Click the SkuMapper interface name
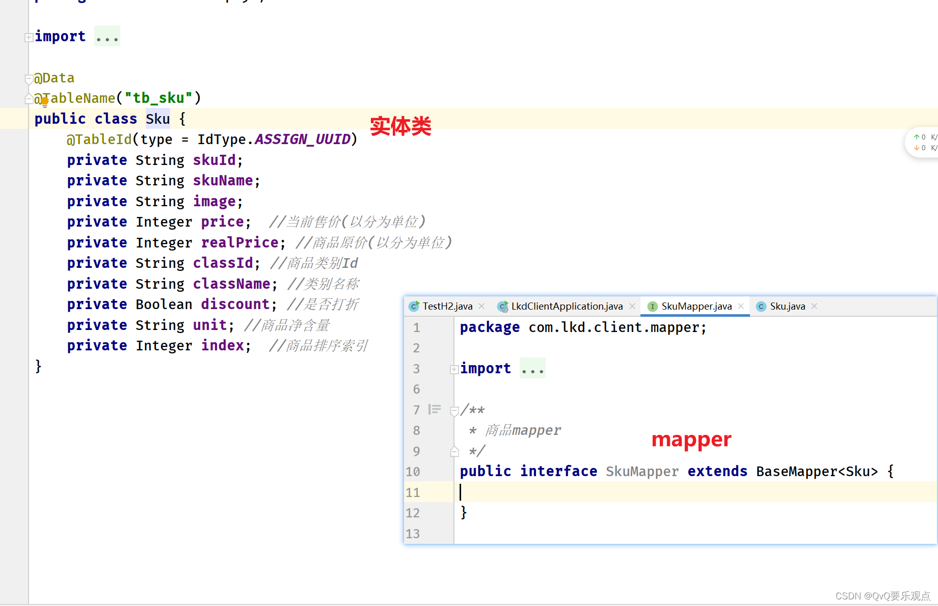Image resolution: width=938 pixels, height=606 pixels. 642,471
